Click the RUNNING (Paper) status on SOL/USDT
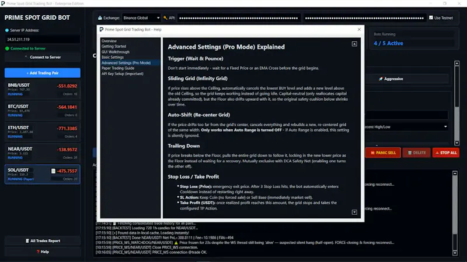 (x=20, y=179)
